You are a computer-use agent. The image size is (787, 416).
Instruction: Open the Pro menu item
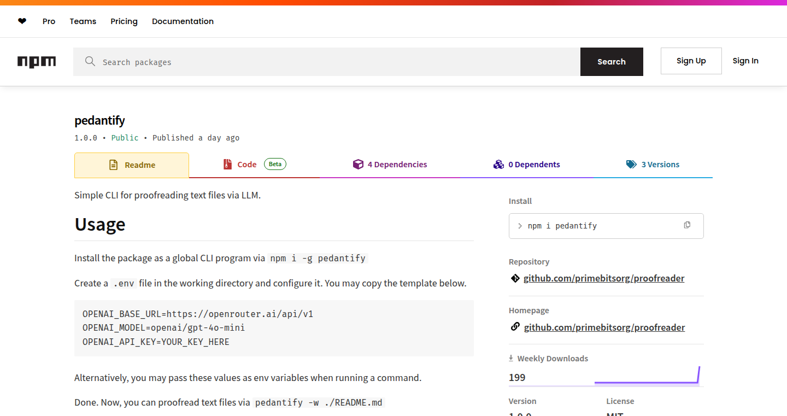(49, 21)
